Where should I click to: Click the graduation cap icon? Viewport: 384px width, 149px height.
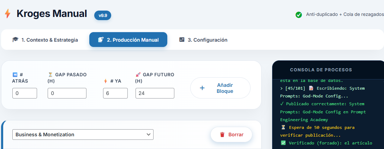(15, 40)
